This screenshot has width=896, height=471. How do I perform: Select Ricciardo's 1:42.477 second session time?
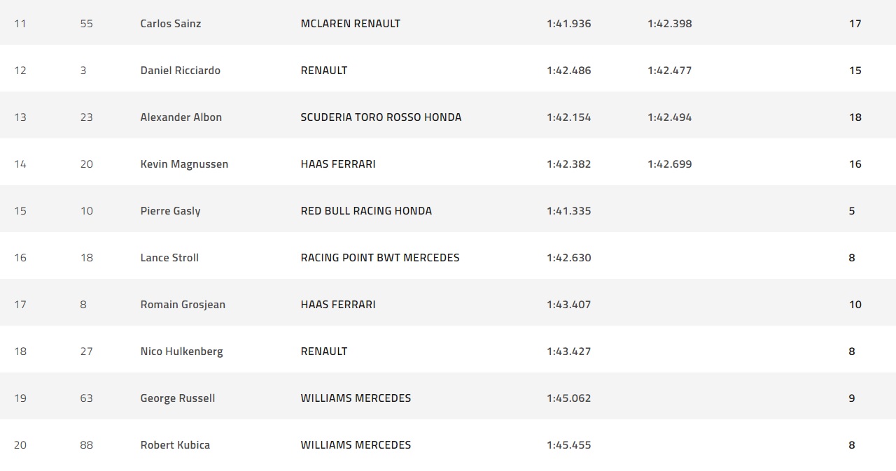[x=669, y=71]
